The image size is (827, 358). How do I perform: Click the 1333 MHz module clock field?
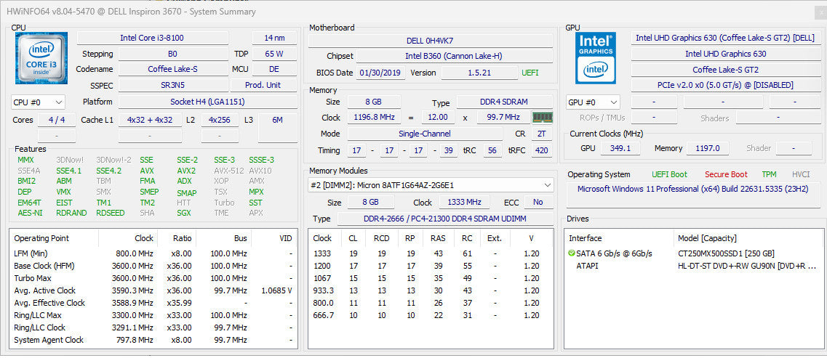click(465, 202)
